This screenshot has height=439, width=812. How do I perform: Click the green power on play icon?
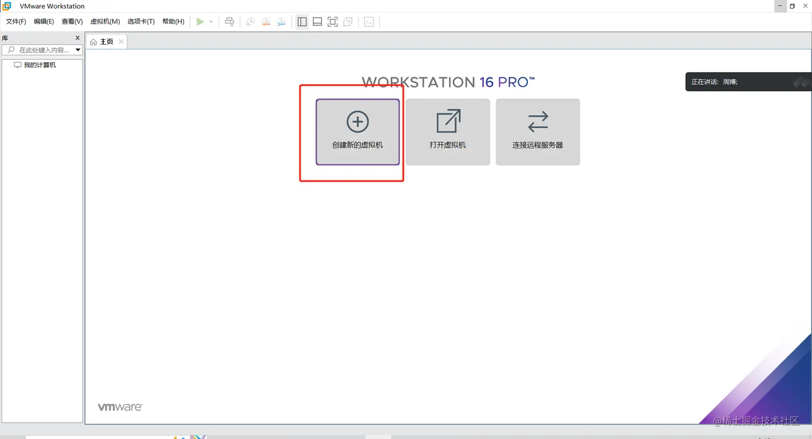tap(200, 22)
